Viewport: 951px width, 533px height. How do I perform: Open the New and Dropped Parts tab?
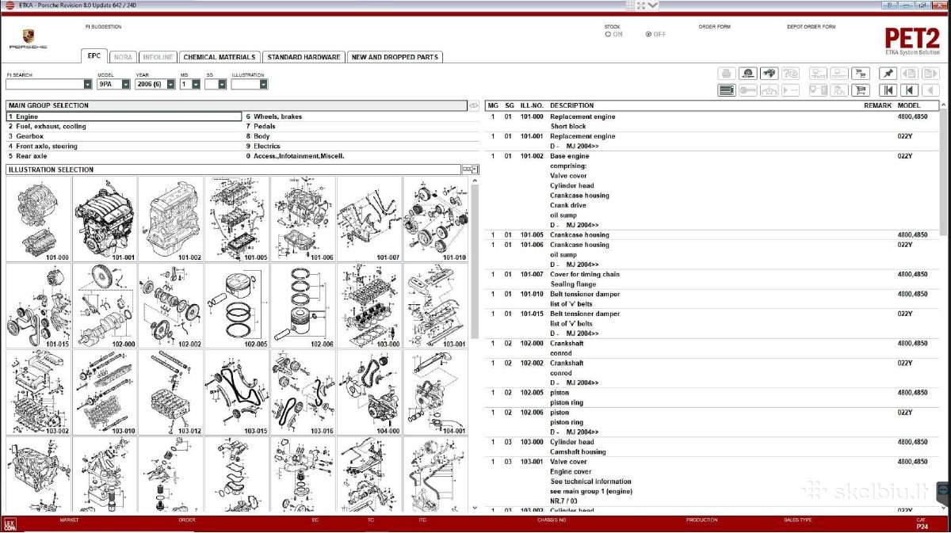pos(395,57)
